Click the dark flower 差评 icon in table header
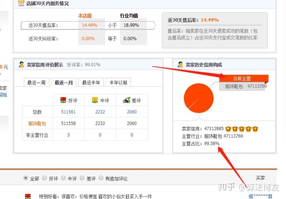This screenshot has height=199, width=286. coord(126,100)
